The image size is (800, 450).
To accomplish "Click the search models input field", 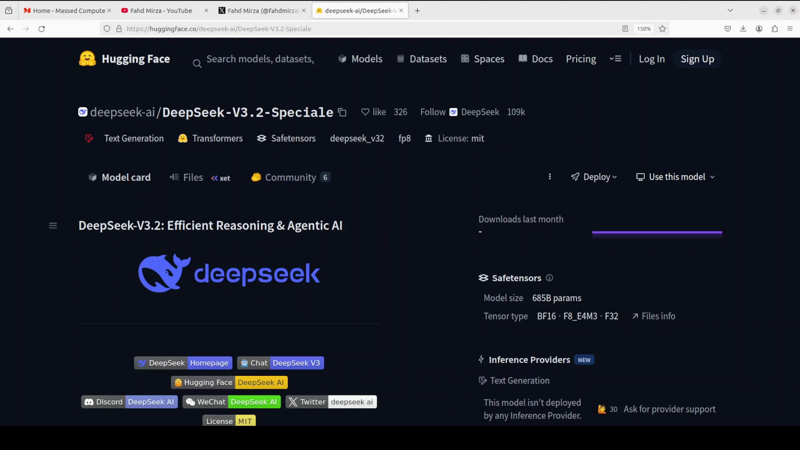I will coord(260,59).
